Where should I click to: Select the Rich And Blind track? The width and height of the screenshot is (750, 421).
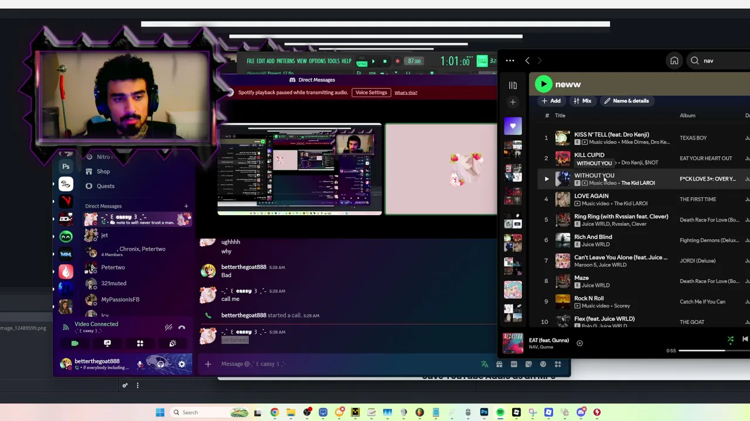tap(593, 237)
